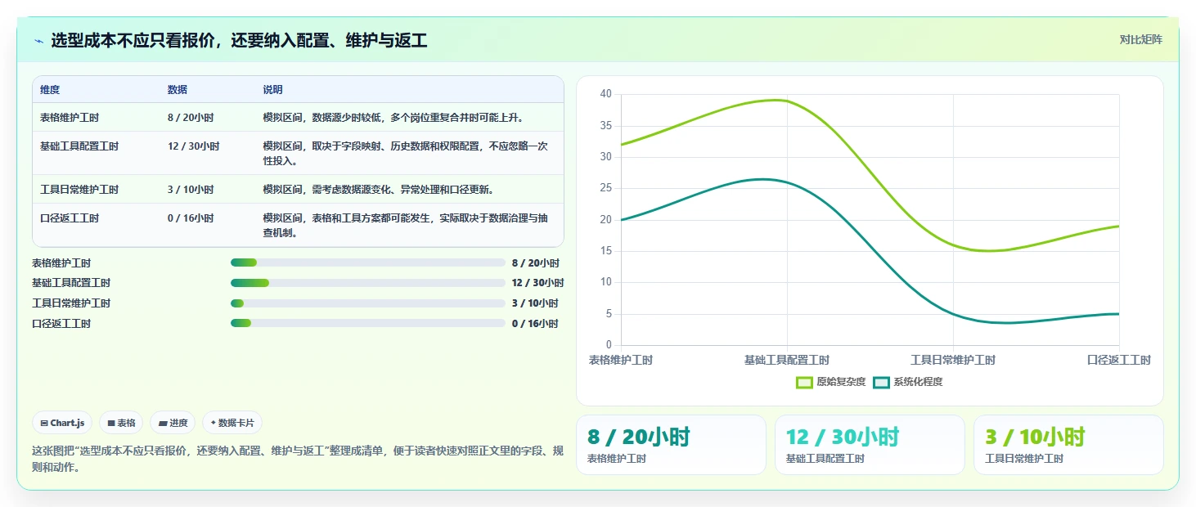Open the 3 / 10小时 工具日常维护工时 data card
The image size is (1196, 507).
pos(1068,445)
